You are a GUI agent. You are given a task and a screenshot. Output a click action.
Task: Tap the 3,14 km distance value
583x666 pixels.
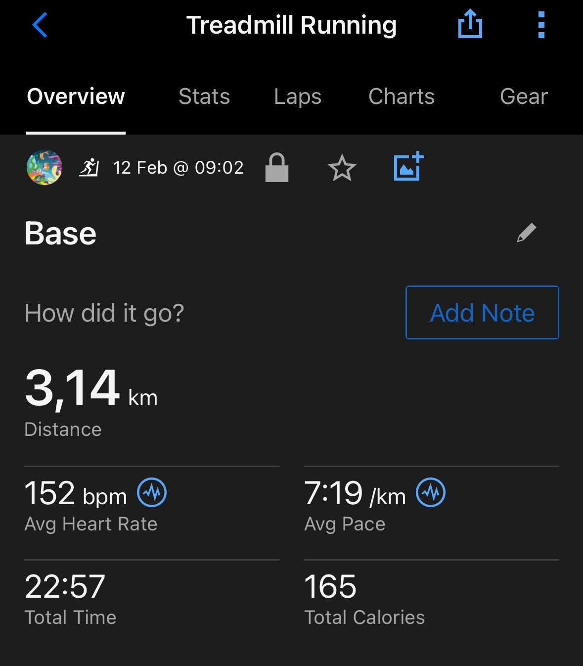pyautogui.click(x=91, y=389)
